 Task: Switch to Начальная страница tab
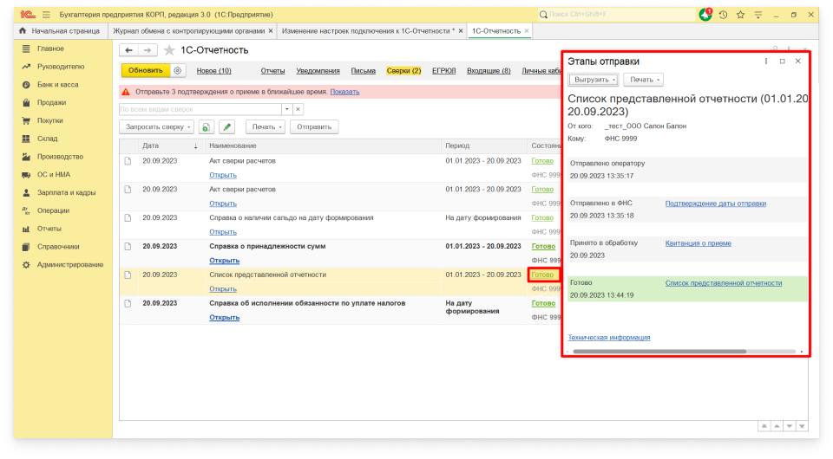pyautogui.click(x=61, y=31)
